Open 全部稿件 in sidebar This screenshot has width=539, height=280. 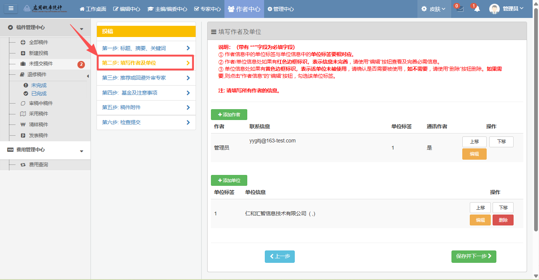coord(39,42)
